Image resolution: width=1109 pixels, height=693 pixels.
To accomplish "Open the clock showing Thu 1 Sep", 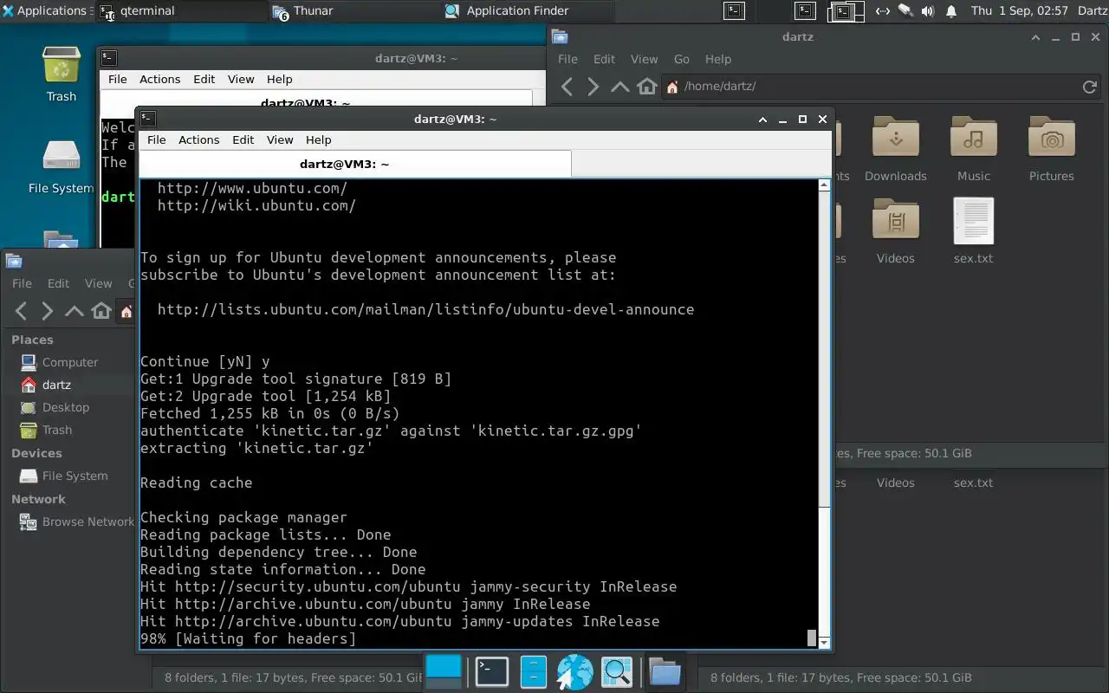I will click(x=1020, y=11).
